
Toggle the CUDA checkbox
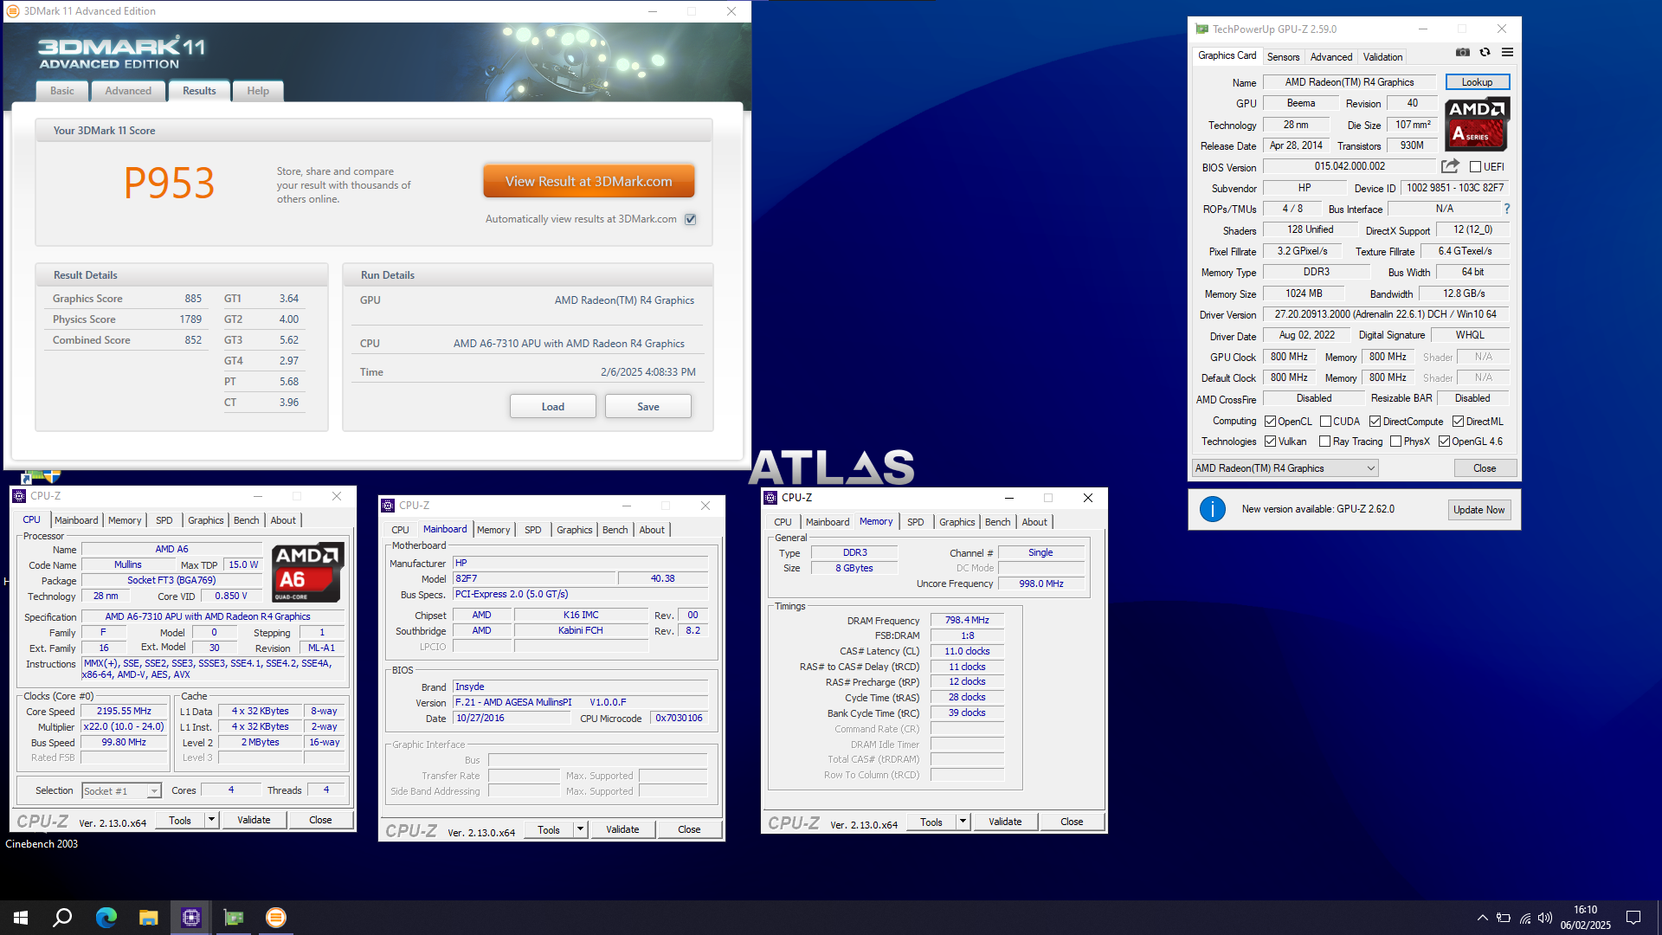click(1325, 422)
